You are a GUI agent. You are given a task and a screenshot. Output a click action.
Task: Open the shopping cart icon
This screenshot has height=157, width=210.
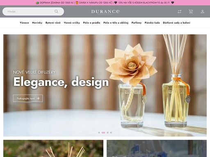[x=191, y=11]
